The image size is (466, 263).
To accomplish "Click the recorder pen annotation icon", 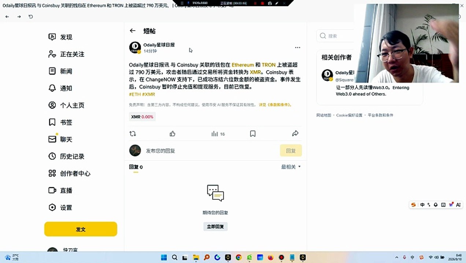I will coord(277,3).
